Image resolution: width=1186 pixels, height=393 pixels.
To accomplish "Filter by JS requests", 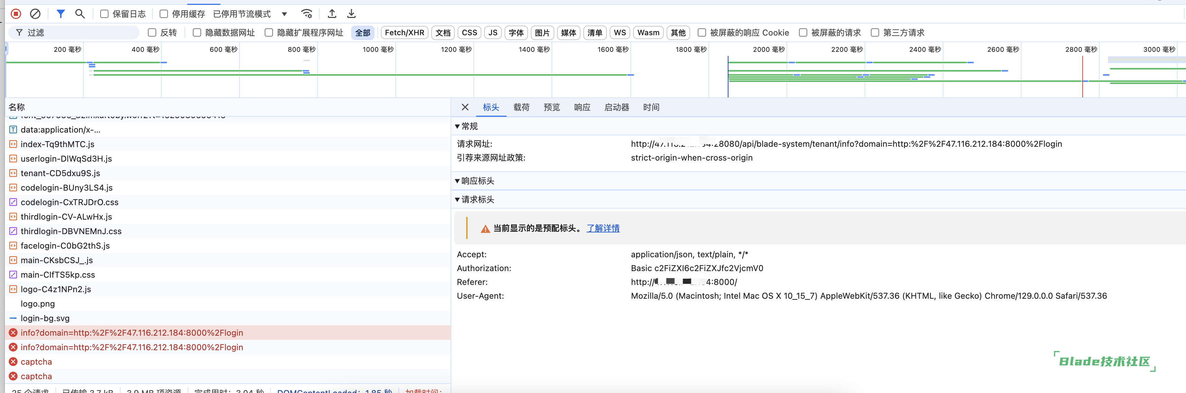I will point(493,33).
